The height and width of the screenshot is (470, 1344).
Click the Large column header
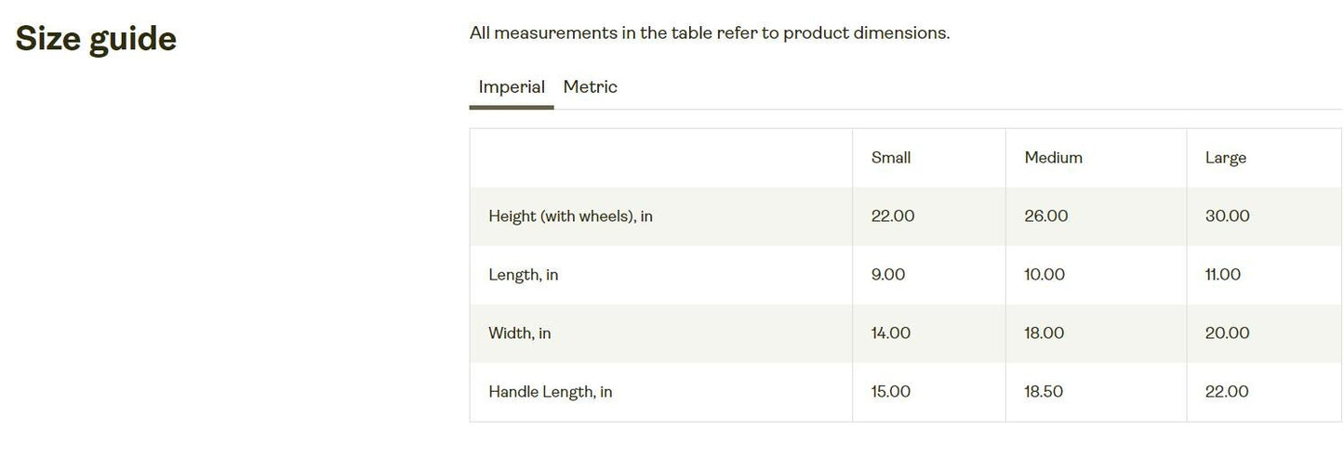pos(1225,158)
